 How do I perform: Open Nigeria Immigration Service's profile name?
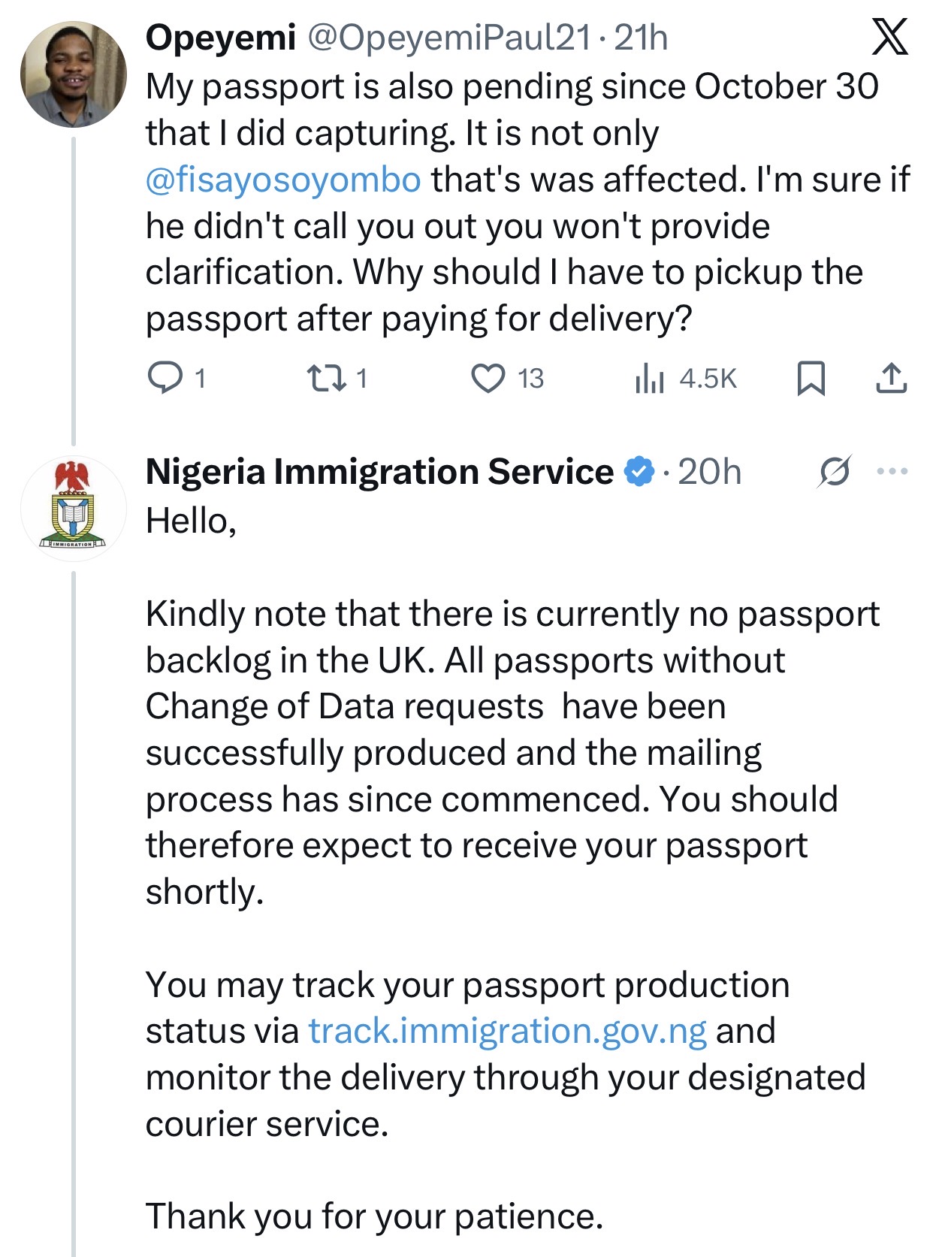pos(379,472)
